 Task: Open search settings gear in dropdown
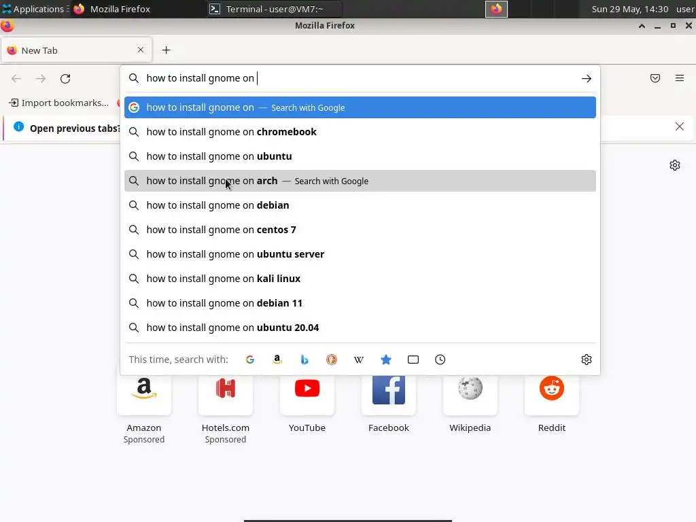[x=587, y=360]
